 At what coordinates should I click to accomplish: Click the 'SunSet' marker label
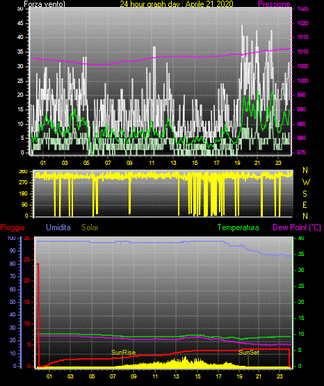click(x=249, y=353)
